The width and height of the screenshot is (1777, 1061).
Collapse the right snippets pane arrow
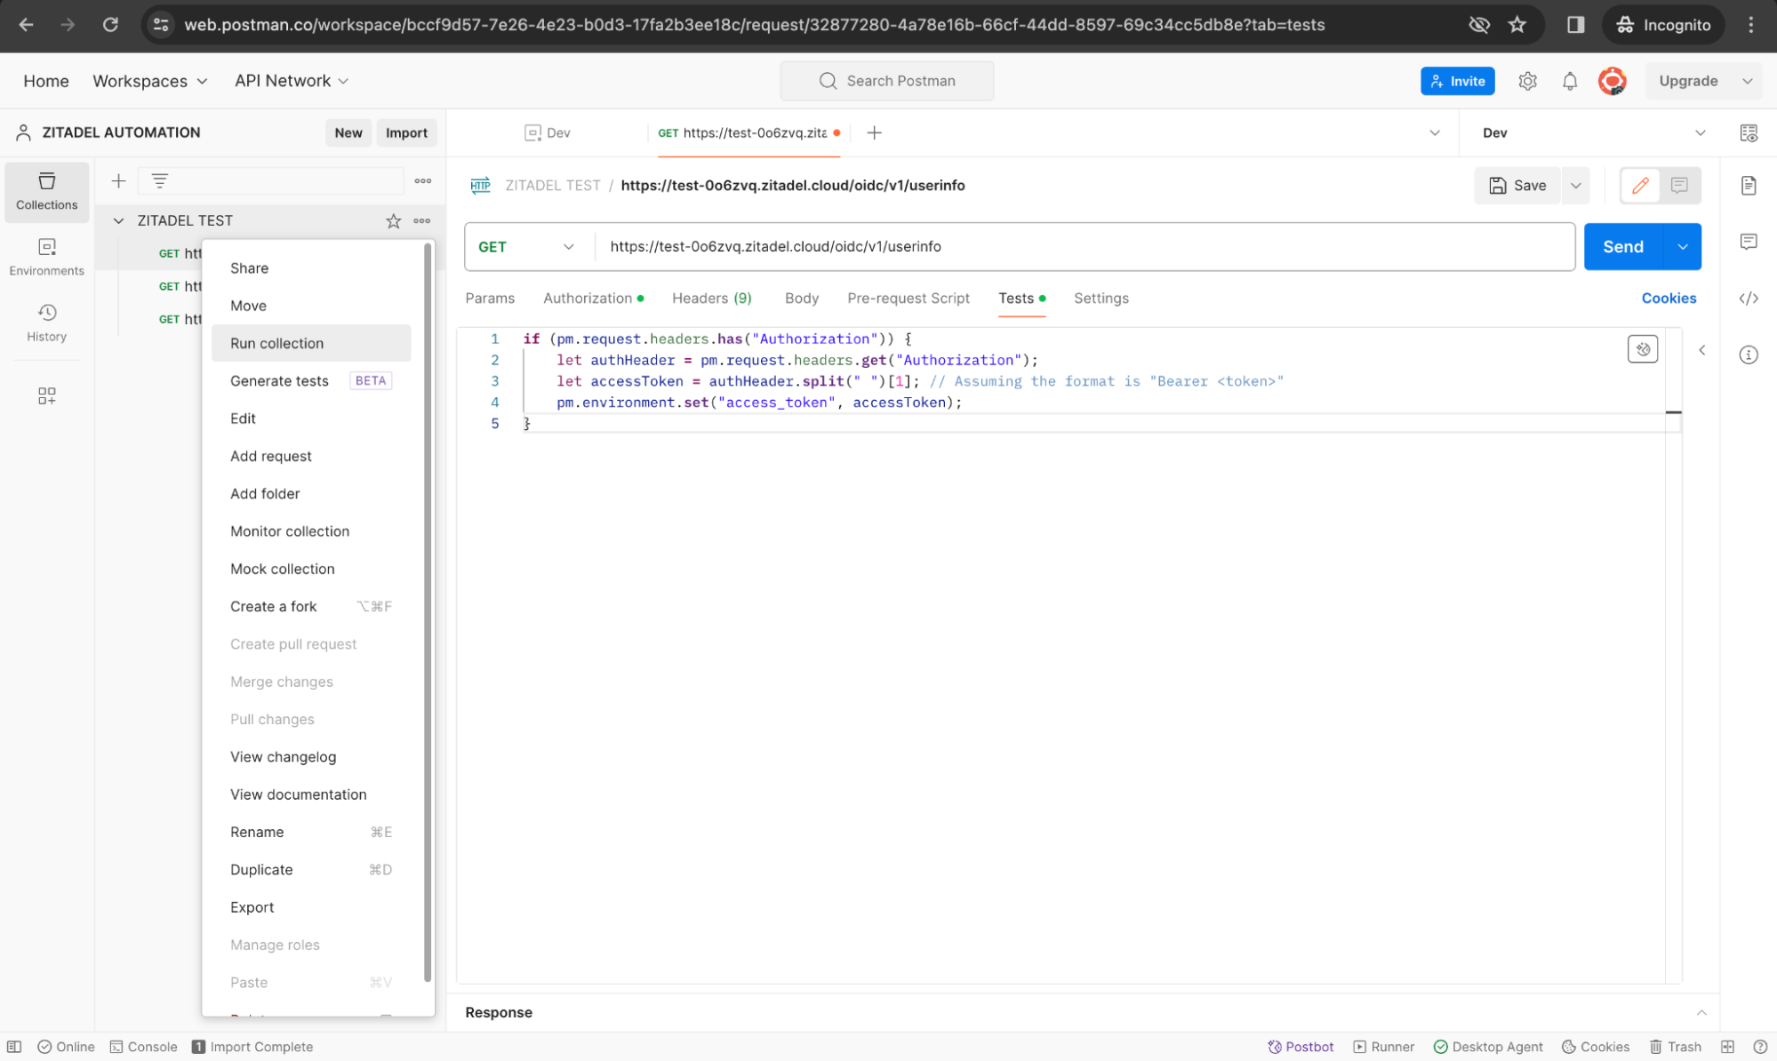[x=1701, y=350]
